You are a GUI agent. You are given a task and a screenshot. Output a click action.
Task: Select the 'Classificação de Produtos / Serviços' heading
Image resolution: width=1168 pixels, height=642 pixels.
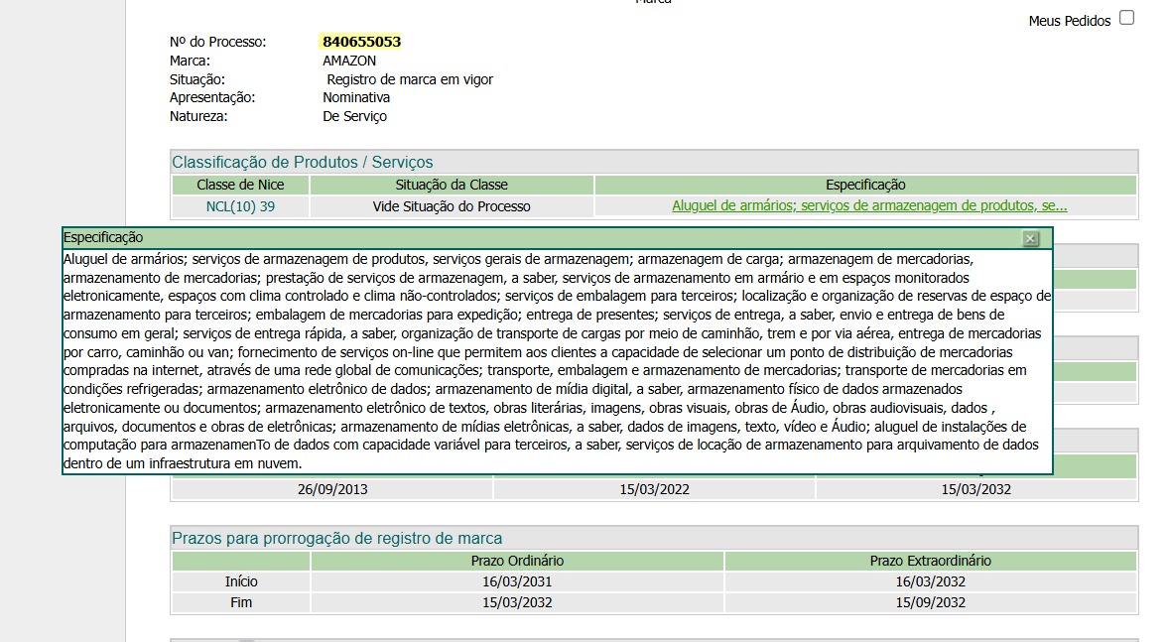click(303, 162)
